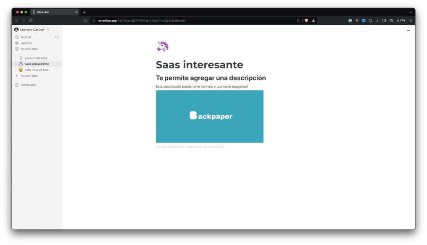This screenshot has width=427, height=245.
Task: Click the Te permite agregar una descripción heading
Action: click(x=211, y=78)
